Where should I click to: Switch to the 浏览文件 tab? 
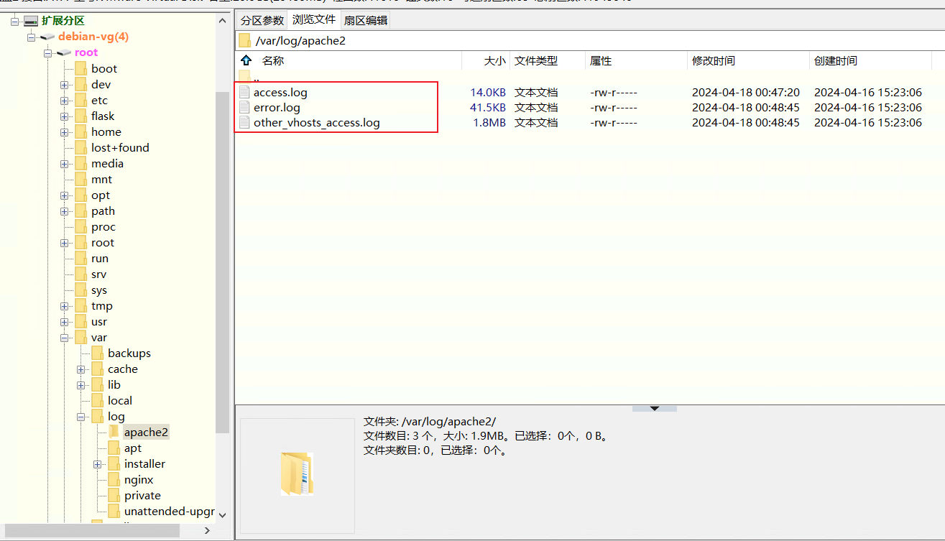click(313, 19)
